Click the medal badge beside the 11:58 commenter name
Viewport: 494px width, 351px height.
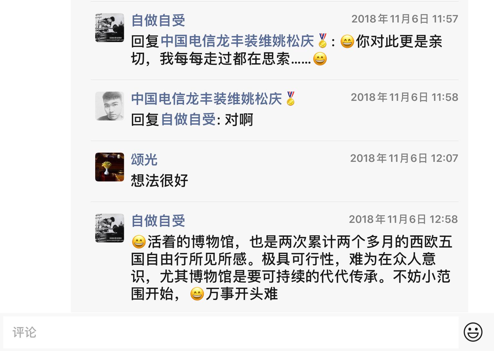tap(290, 99)
